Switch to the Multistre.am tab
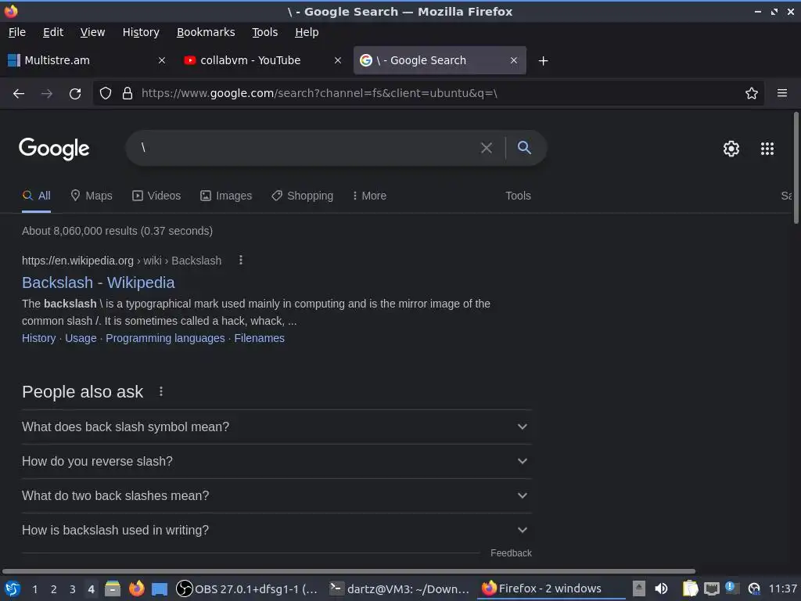Image resolution: width=801 pixels, height=601 pixels. point(87,61)
